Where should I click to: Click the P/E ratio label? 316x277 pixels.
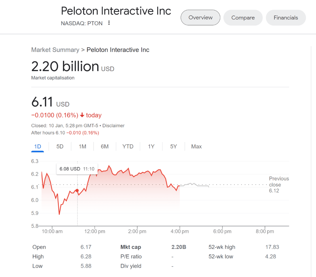[x=131, y=256]
